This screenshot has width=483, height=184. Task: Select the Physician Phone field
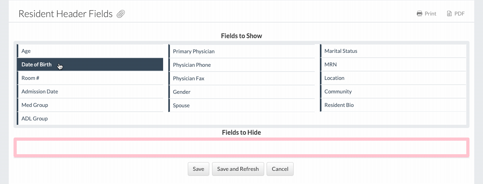pos(242,65)
